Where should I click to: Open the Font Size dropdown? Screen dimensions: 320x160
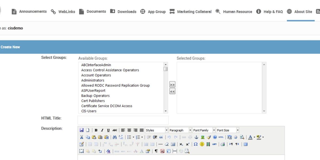(227, 130)
